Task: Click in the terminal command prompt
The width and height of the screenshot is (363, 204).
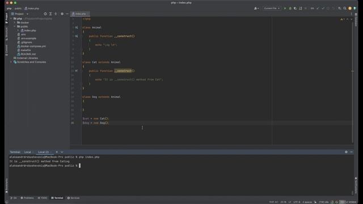Action: [79, 165]
